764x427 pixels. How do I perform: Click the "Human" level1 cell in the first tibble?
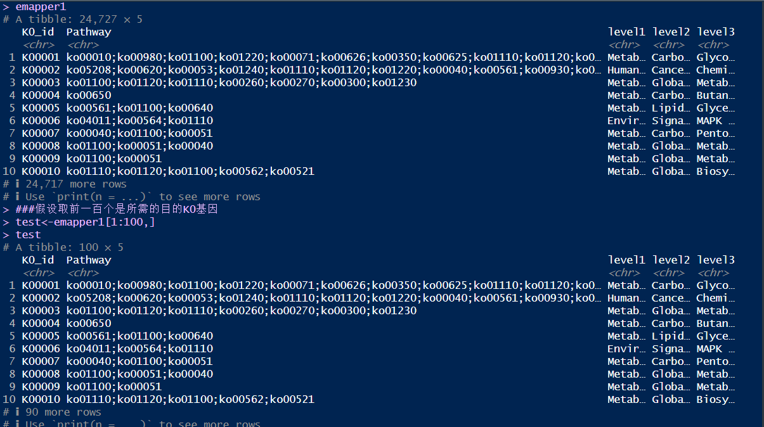pos(626,70)
